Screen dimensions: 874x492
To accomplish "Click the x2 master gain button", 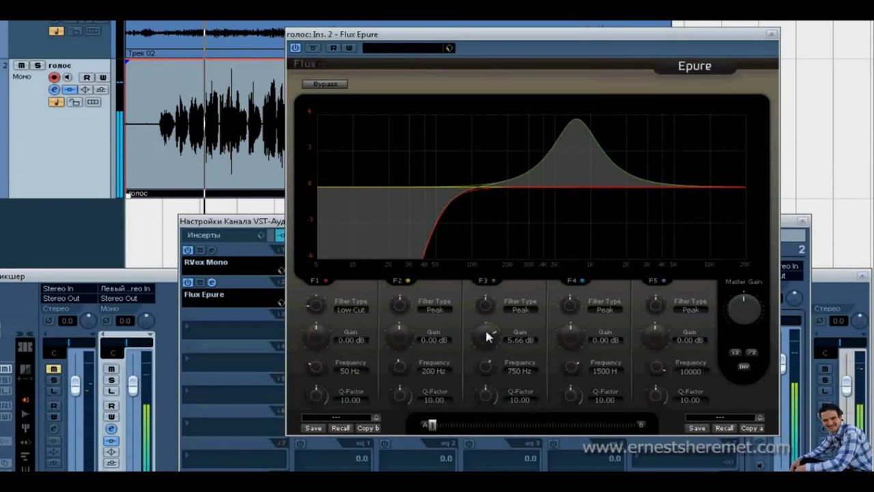I will pyautogui.click(x=735, y=353).
